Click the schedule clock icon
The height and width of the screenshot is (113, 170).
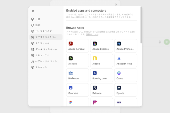click(33, 43)
